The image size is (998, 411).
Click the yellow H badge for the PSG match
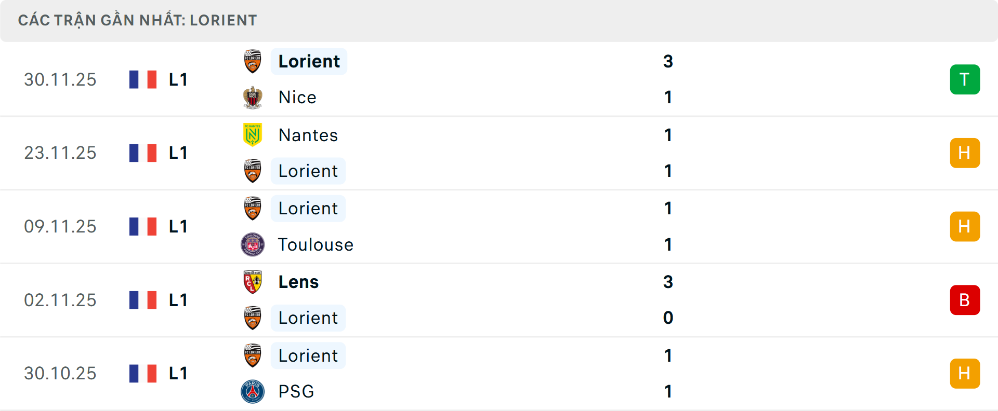tap(965, 373)
